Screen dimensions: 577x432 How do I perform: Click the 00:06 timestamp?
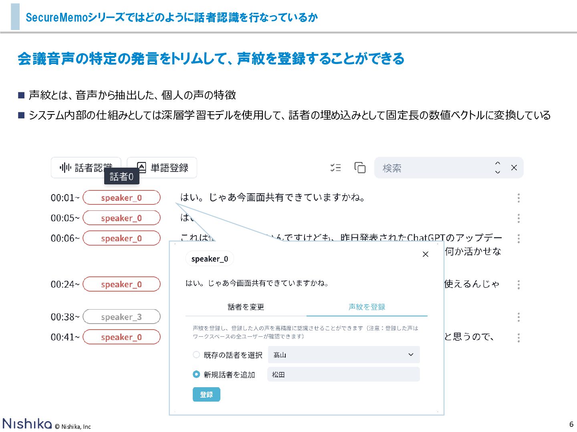point(65,238)
